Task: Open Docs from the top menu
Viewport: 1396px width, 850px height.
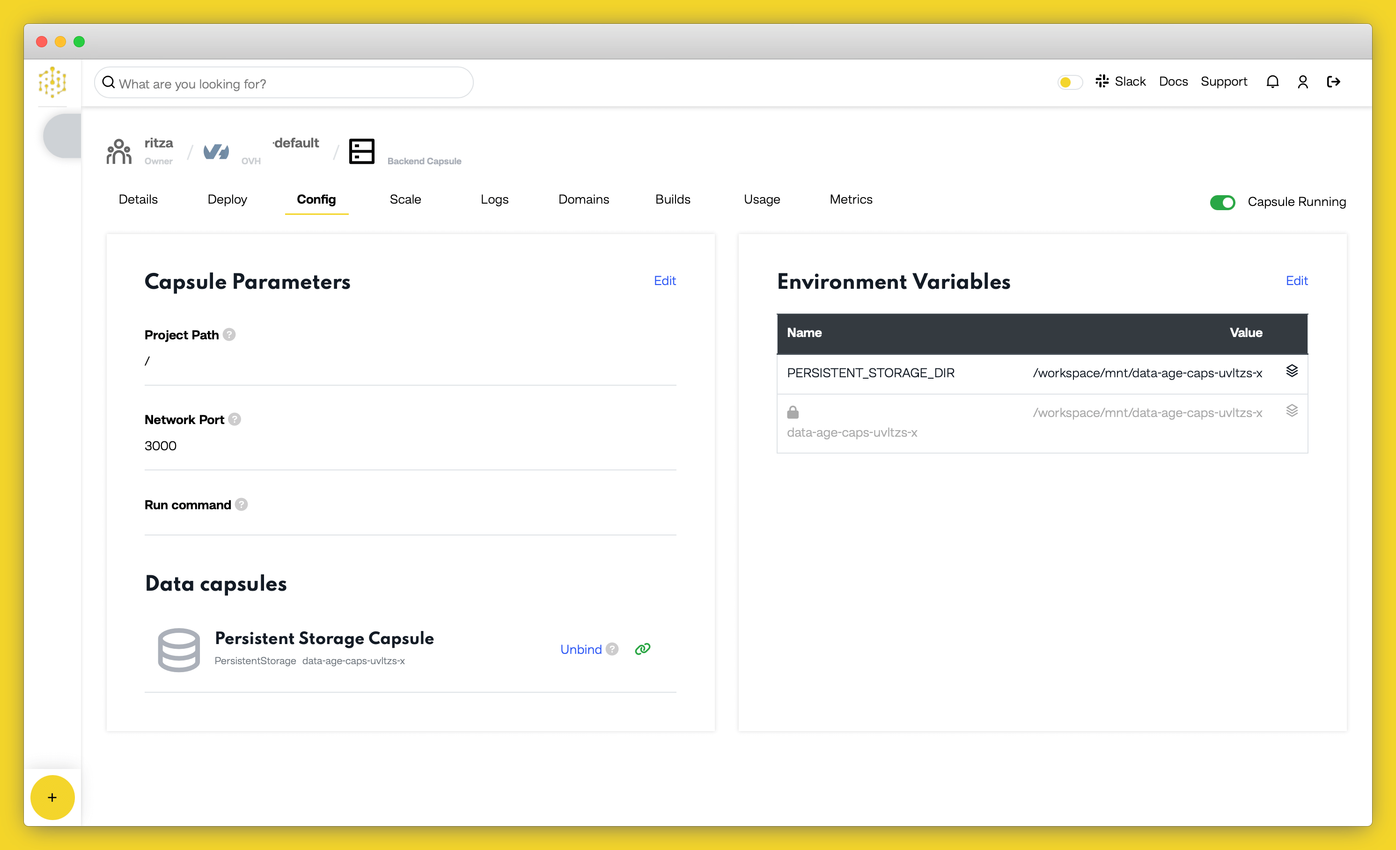Action: [1173, 81]
